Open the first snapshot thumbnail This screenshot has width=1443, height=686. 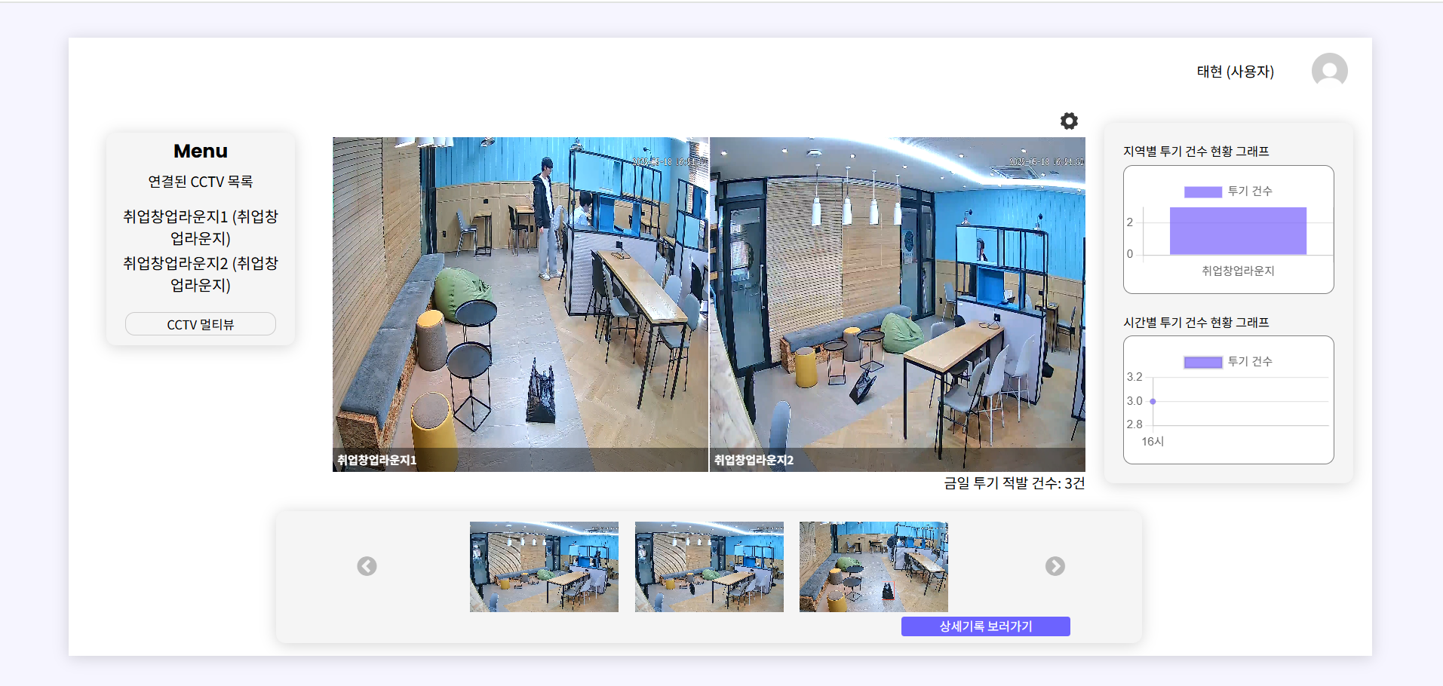[x=544, y=567]
